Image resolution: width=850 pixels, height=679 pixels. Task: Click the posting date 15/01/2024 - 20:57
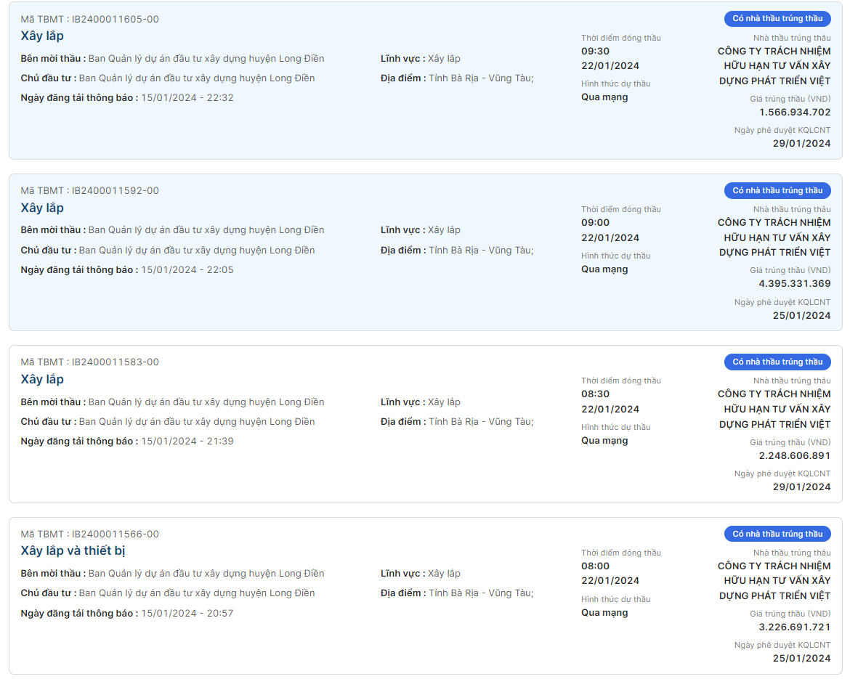click(187, 614)
